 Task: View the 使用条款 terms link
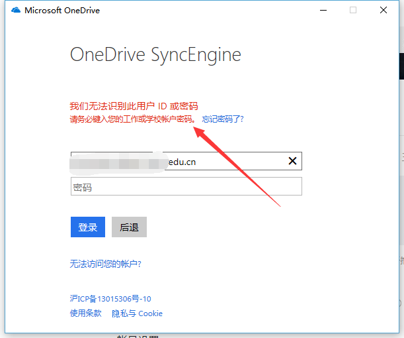pos(85,313)
